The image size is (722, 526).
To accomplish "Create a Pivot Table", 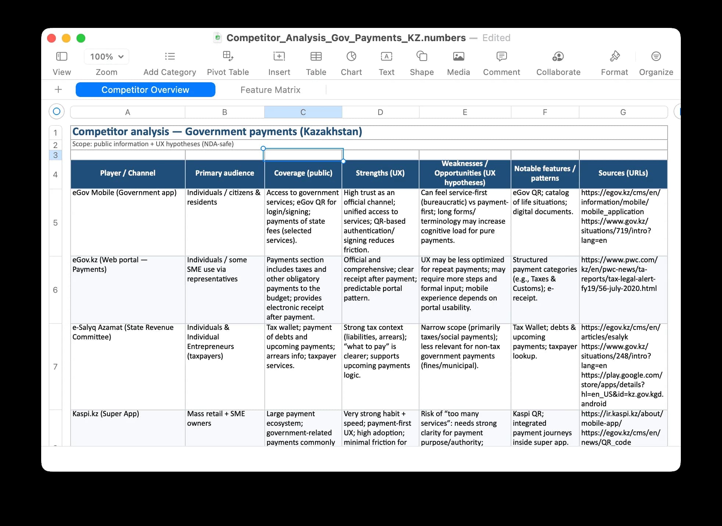I will tap(228, 62).
